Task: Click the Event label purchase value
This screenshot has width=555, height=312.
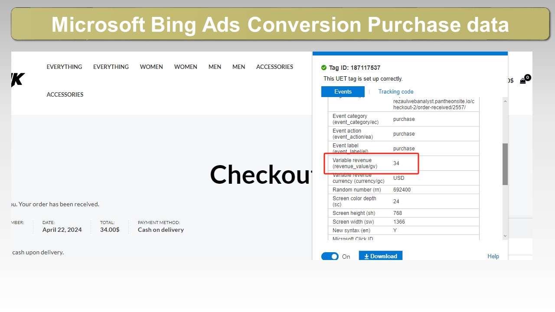Action: (x=404, y=149)
